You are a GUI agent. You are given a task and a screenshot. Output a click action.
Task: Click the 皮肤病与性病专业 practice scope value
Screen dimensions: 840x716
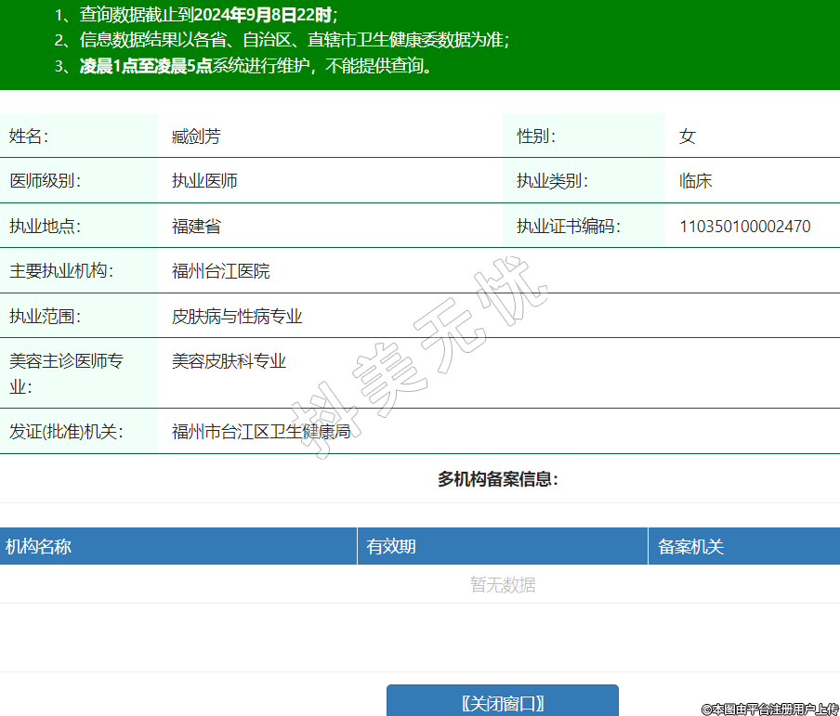(x=237, y=317)
